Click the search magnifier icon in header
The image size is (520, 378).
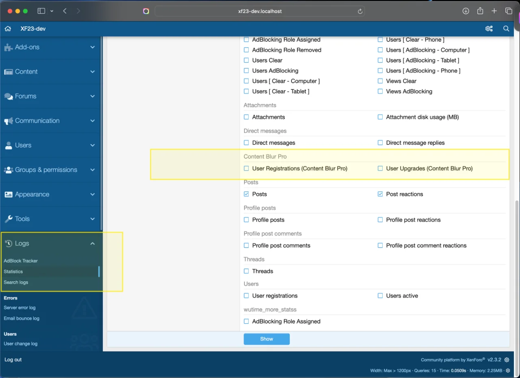pyautogui.click(x=506, y=29)
